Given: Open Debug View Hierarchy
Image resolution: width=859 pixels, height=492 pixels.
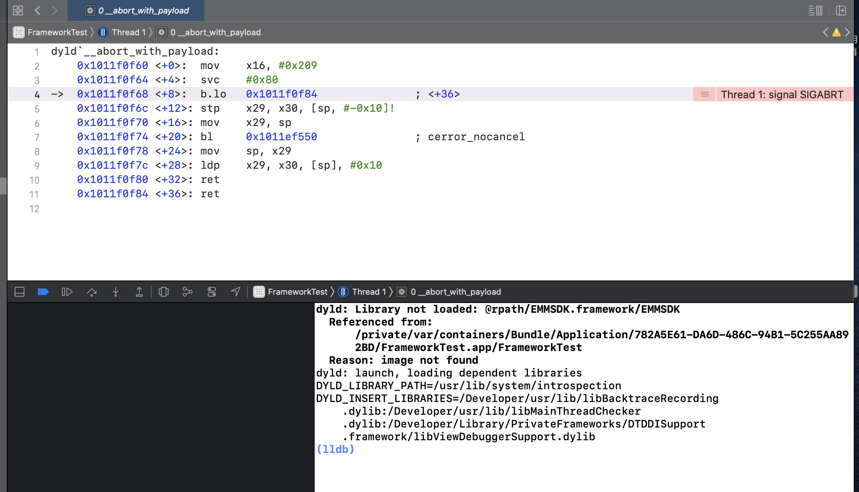Looking at the screenshot, I should tap(164, 292).
